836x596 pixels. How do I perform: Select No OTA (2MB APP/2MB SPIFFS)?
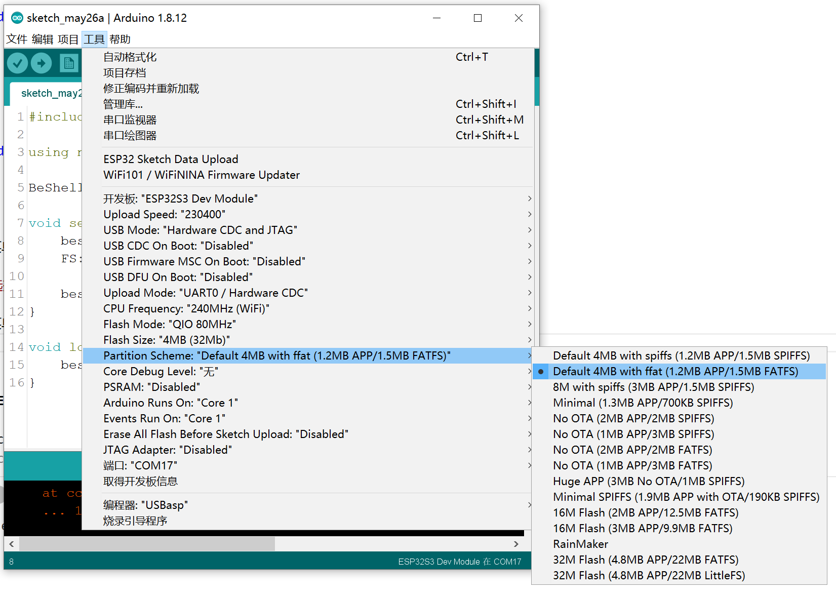pyautogui.click(x=679, y=419)
